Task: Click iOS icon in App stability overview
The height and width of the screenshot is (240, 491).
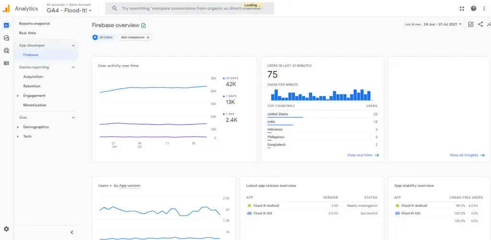Action: click(397, 214)
